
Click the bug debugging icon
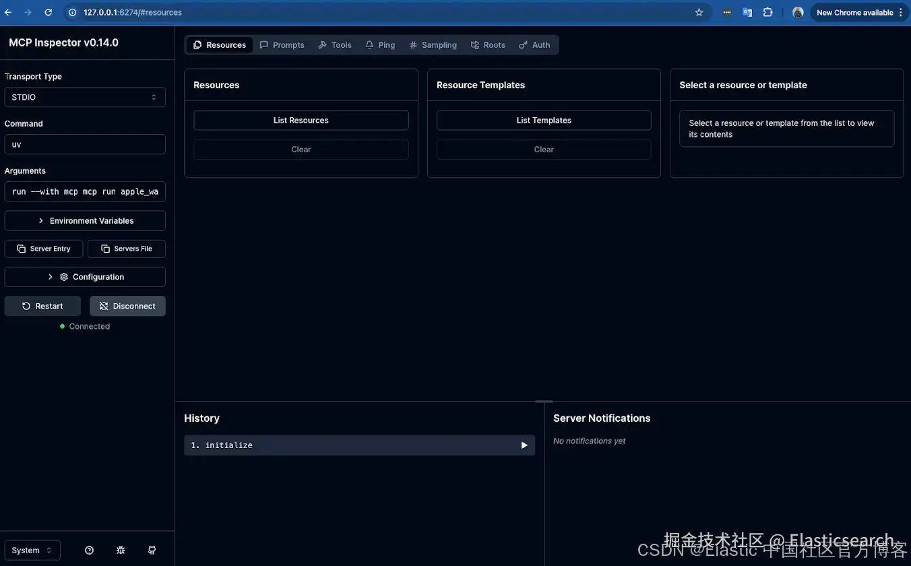121,551
